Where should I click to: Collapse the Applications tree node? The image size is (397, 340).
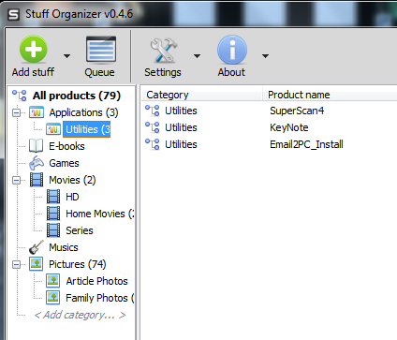tap(16, 112)
